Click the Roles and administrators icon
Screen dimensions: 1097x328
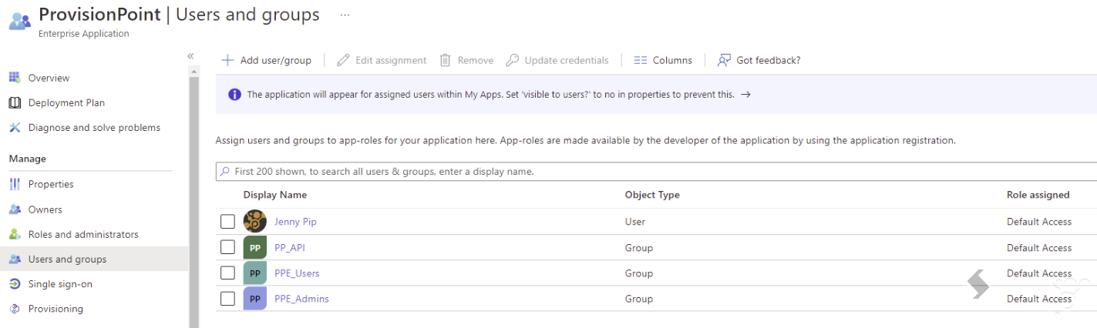click(x=14, y=234)
